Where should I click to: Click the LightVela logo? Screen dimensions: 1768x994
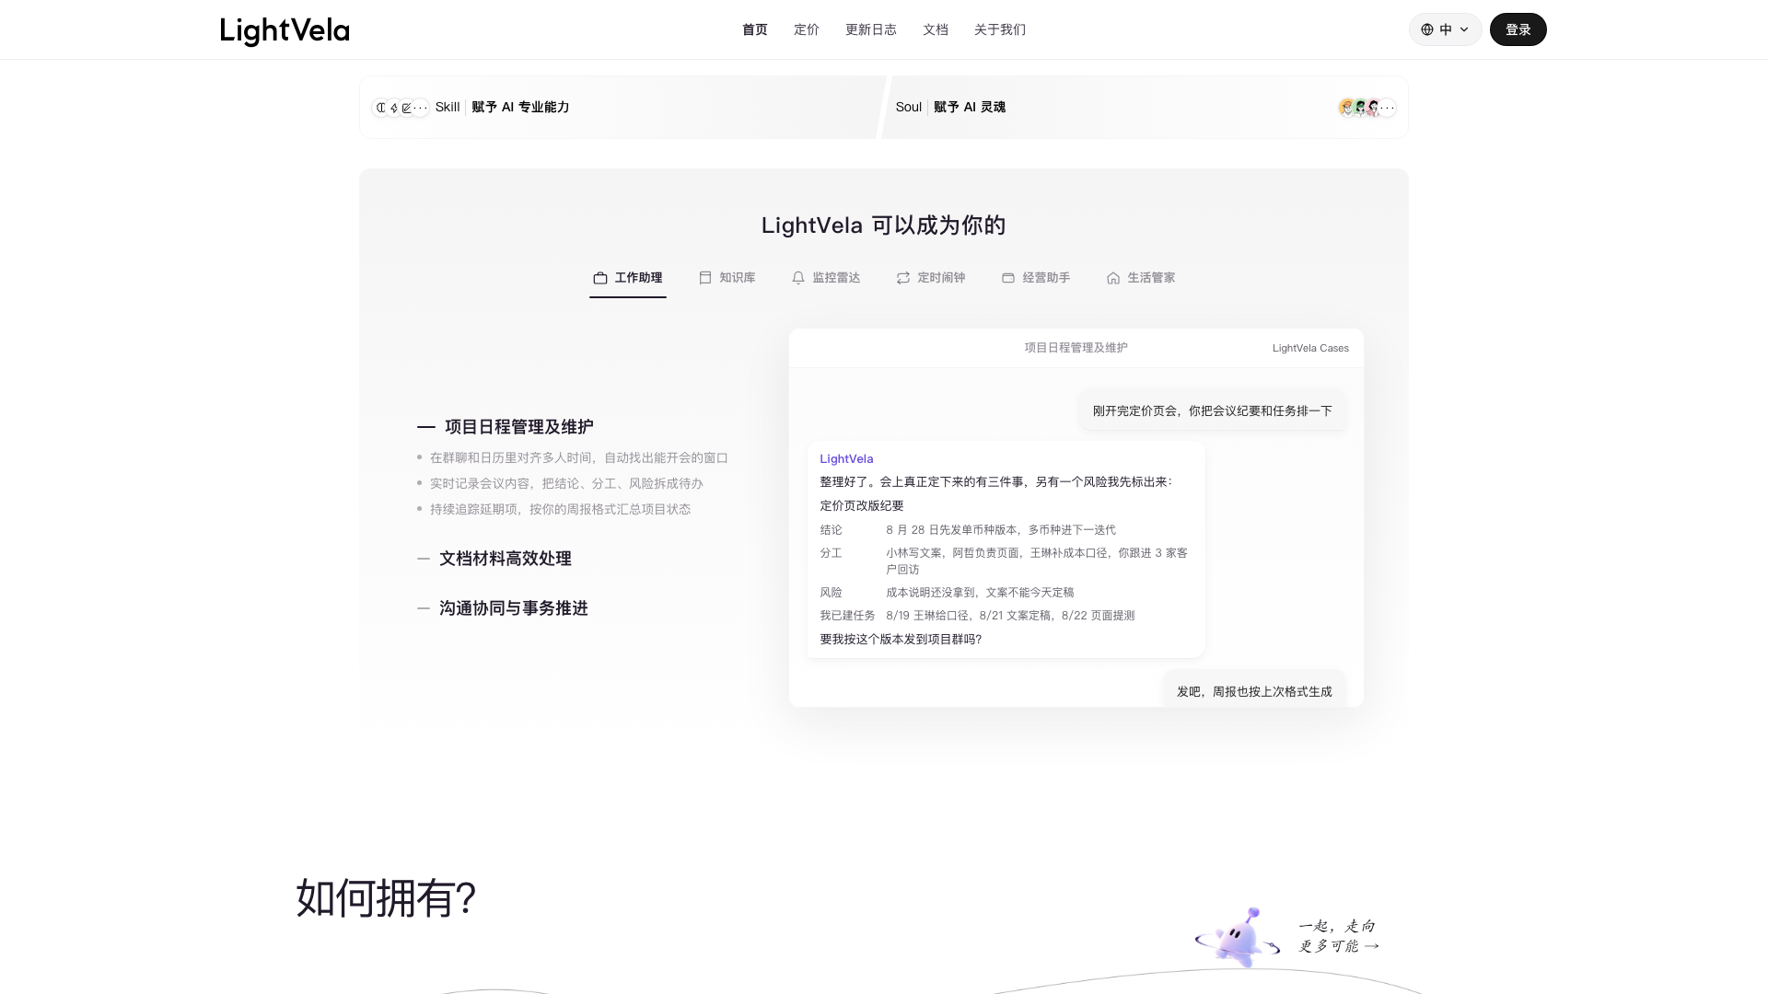coord(285,30)
